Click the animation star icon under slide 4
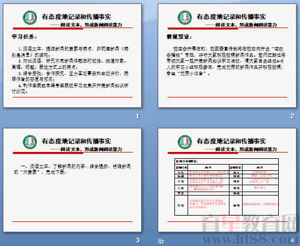This screenshot has width=300, height=246. [x=161, y=241]
